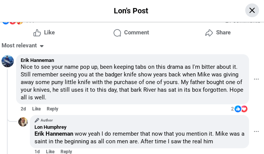Open options menu for Erik's comment
Screen dimensions: 264x154
[x=256, y=79]
